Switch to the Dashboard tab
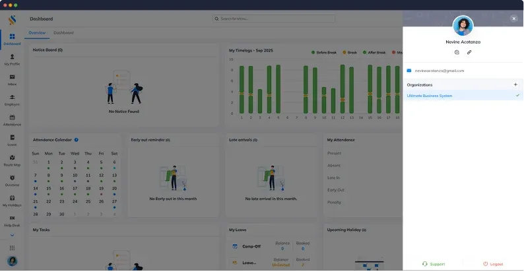This screenshot has height=272, width=524. click(63, 33)
